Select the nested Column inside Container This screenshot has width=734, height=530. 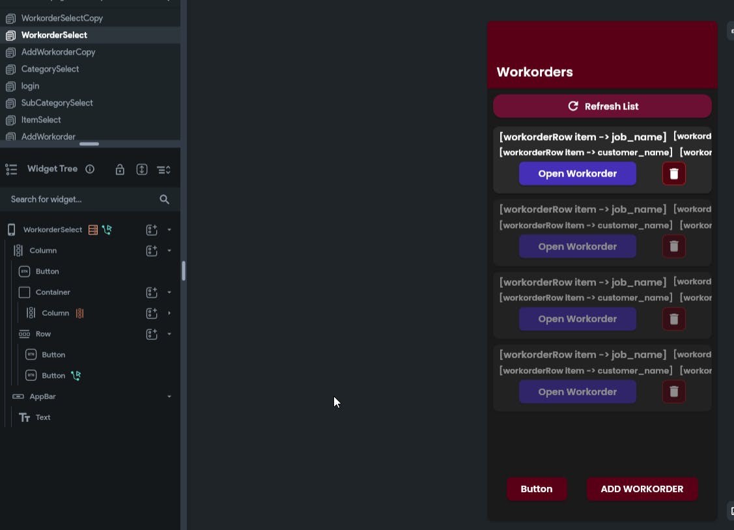point(55,313)
